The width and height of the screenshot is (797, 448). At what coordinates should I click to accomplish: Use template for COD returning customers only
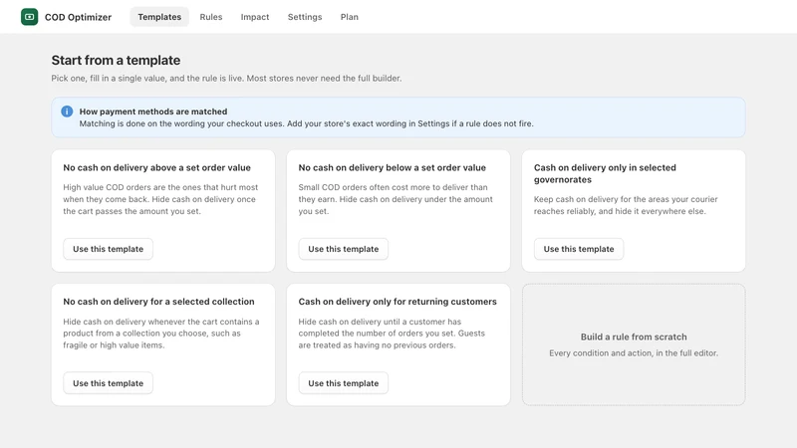343,383
